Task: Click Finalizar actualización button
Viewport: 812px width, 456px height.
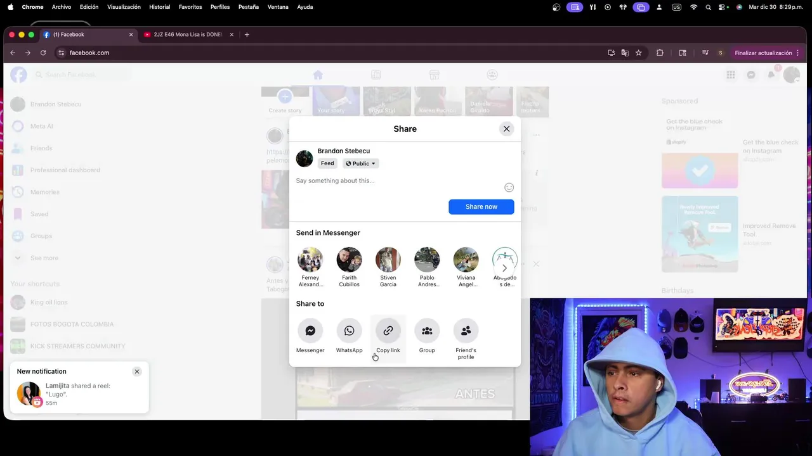Action: [x=763, y=53]
